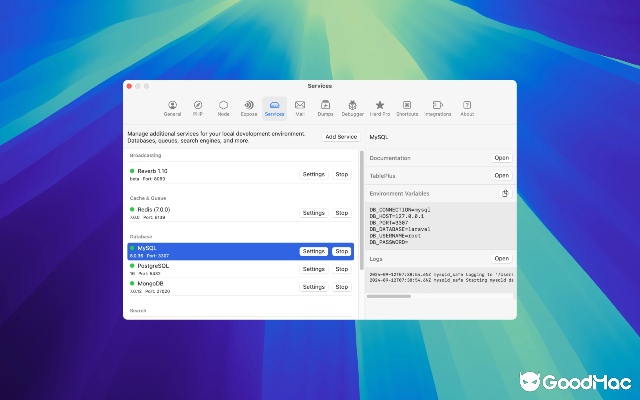Open the General preferences tab icon

coord(172,105)
